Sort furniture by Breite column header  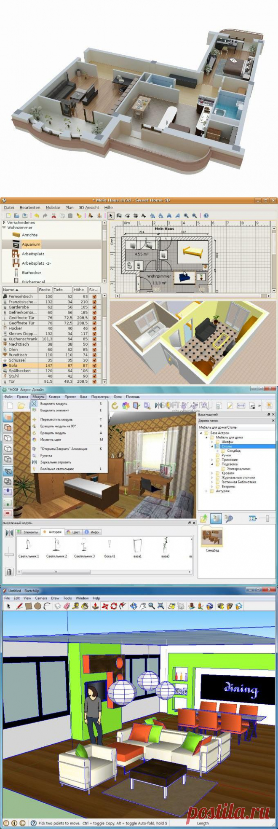pyautogui.click(x=45, y=290)
